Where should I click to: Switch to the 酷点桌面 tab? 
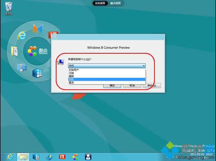click(x=116, y=3)
